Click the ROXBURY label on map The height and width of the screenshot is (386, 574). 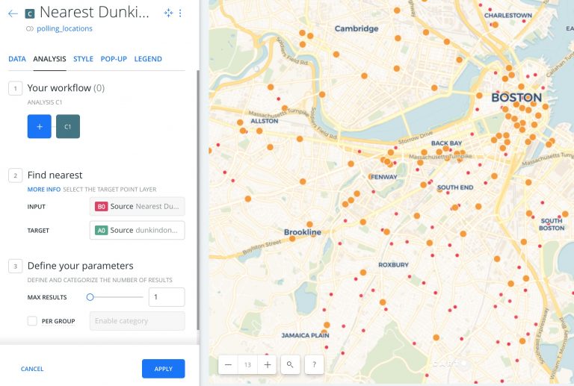(393, 264)
